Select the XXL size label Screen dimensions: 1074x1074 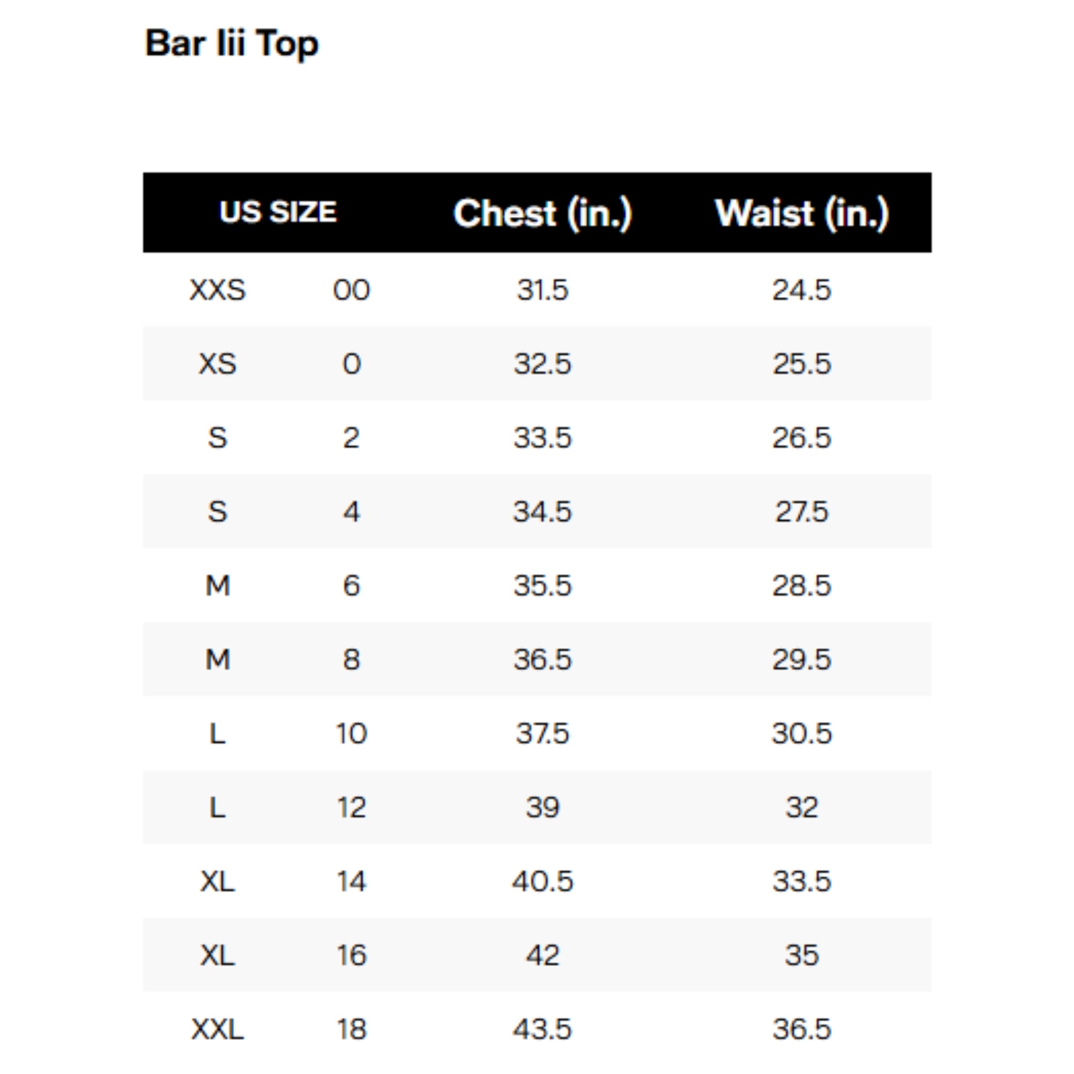click(217, 1029)
